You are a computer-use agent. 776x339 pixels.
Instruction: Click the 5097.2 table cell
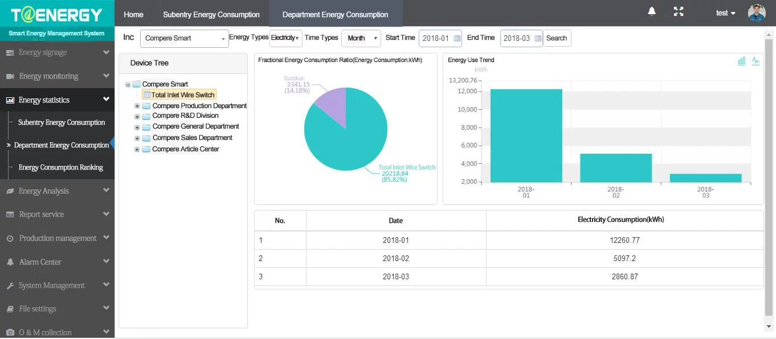[x=624, y=258]
